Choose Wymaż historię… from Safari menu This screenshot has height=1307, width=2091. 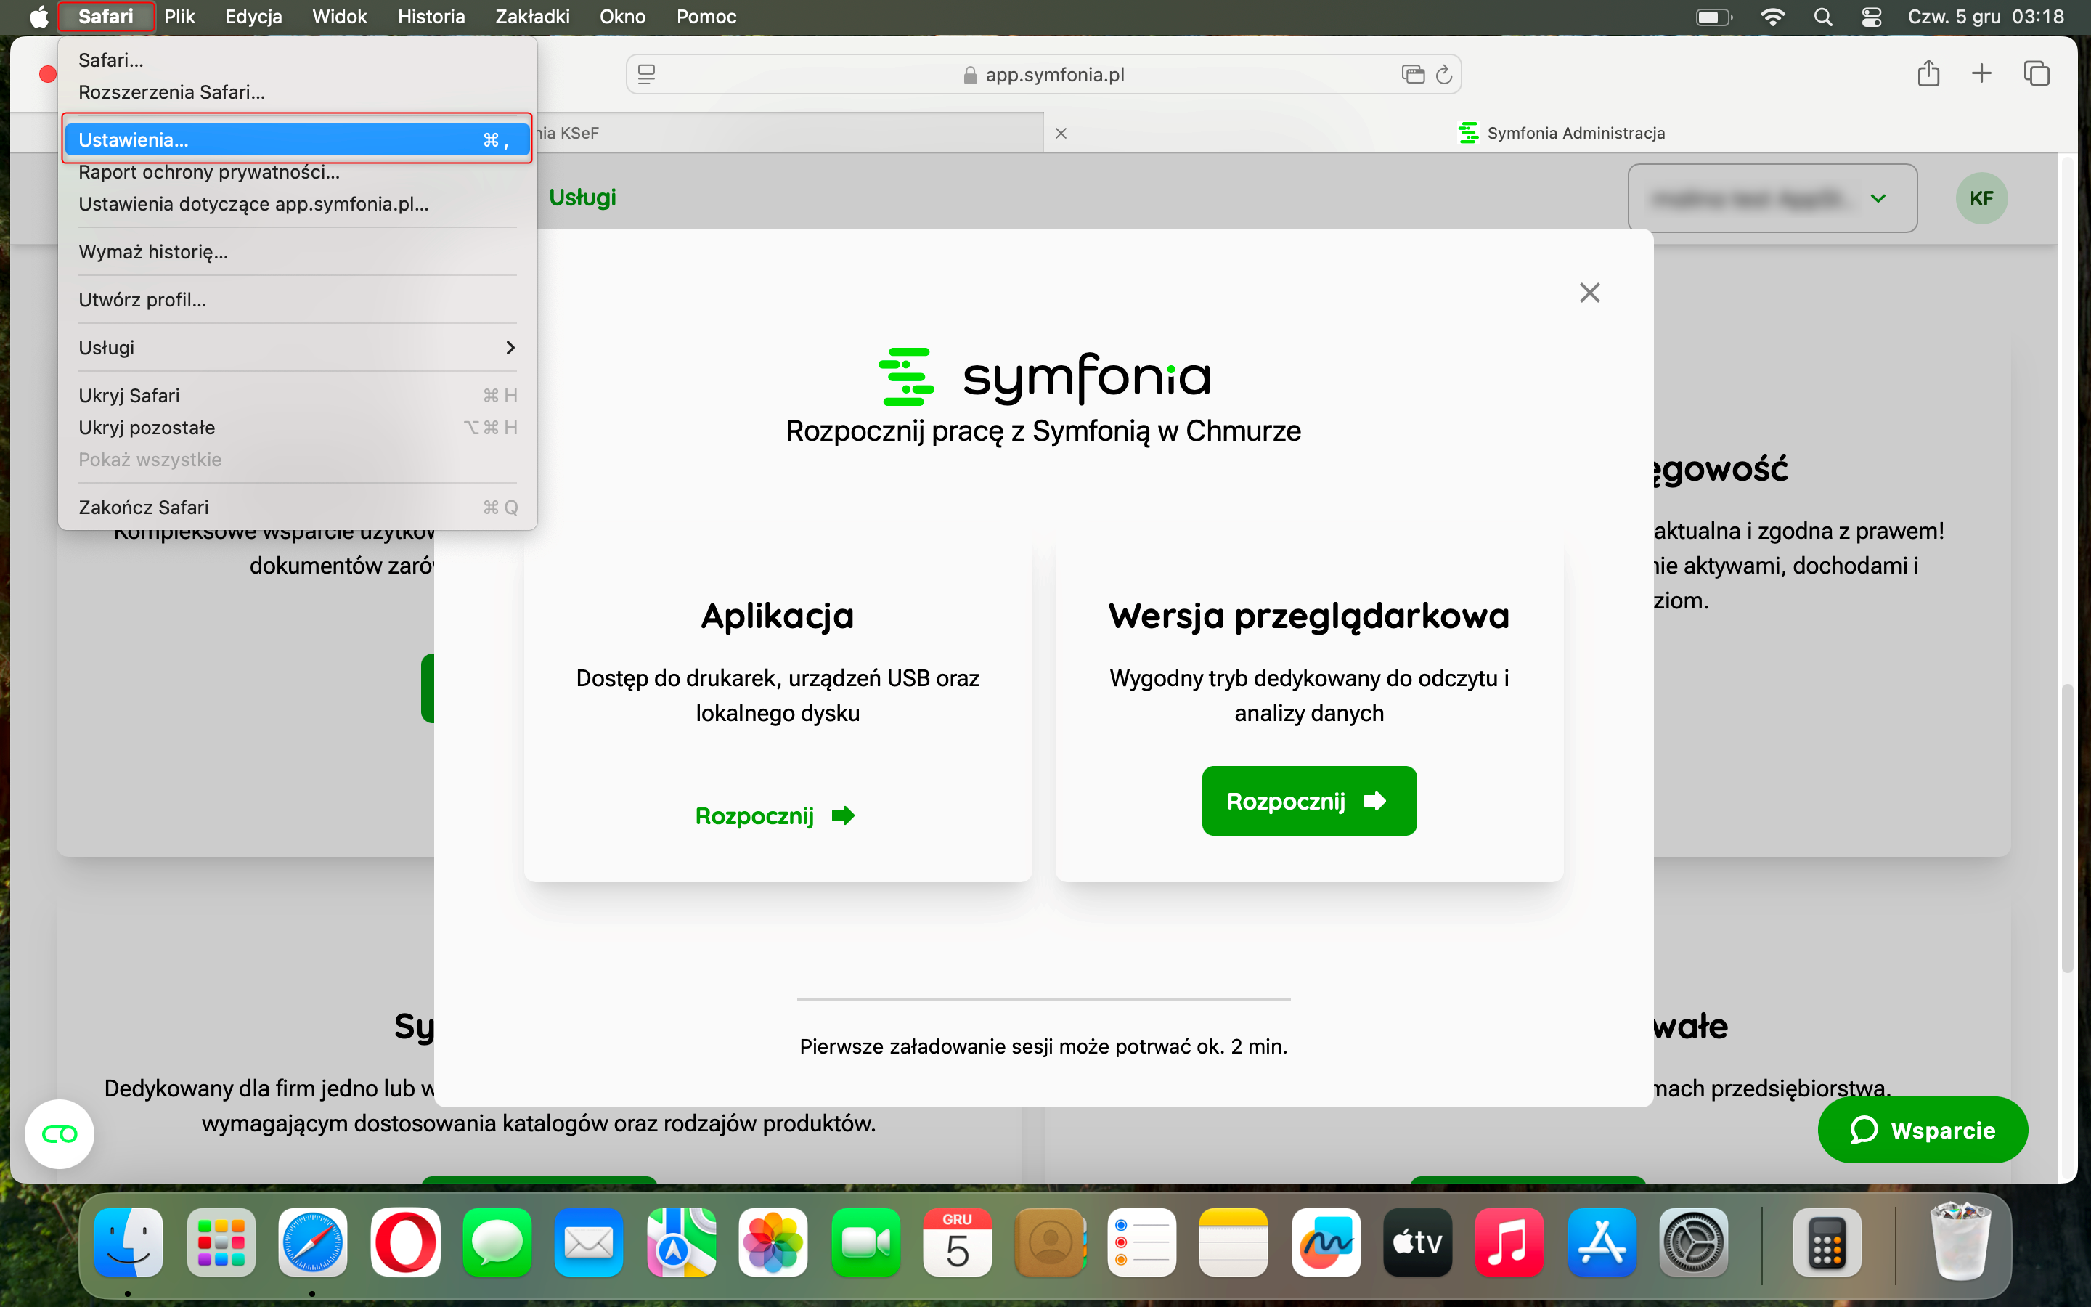point(154,251)
